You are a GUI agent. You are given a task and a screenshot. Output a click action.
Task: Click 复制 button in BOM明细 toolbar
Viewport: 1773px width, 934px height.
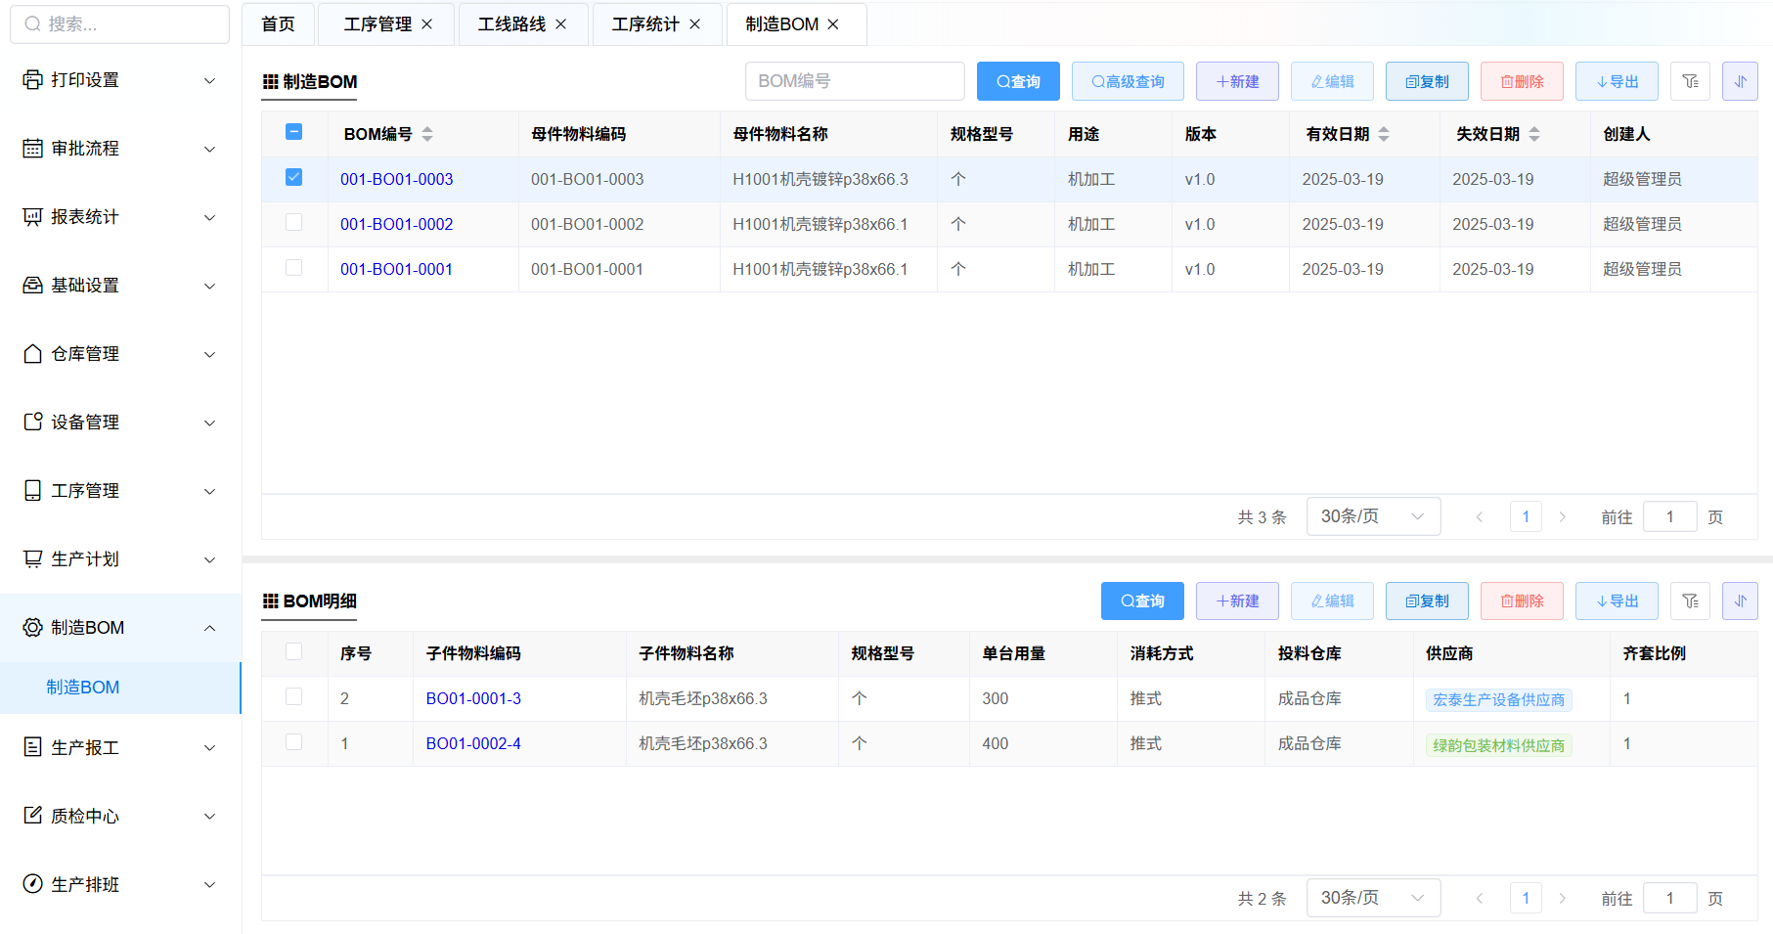[1427, 600]
